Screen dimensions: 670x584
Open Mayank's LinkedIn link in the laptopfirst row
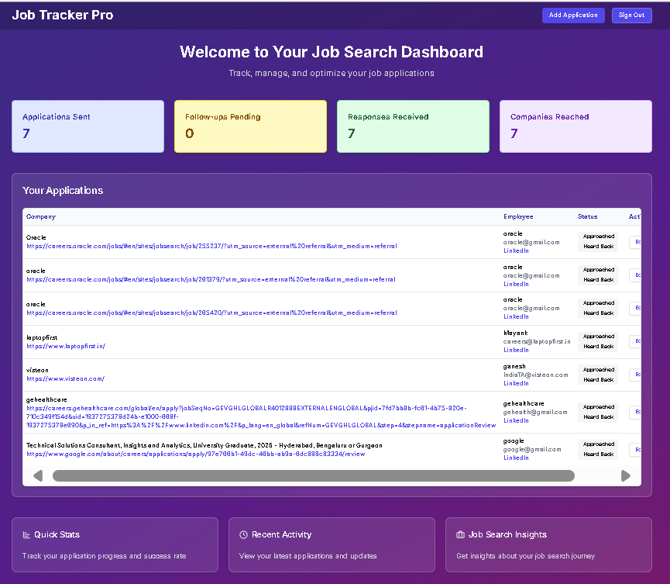coord(516,350)
